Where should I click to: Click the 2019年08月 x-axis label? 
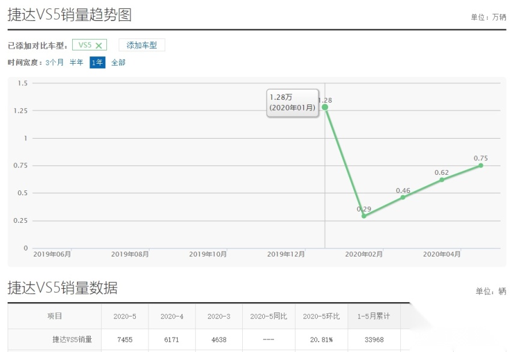[130, 254]
